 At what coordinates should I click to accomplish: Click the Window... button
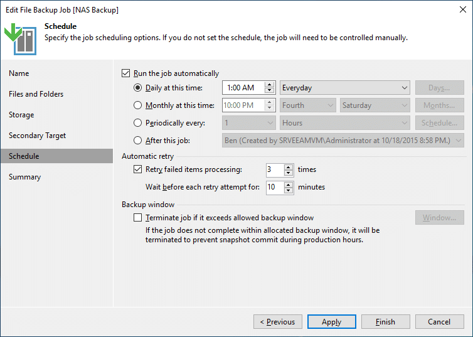tap(440, 218)
